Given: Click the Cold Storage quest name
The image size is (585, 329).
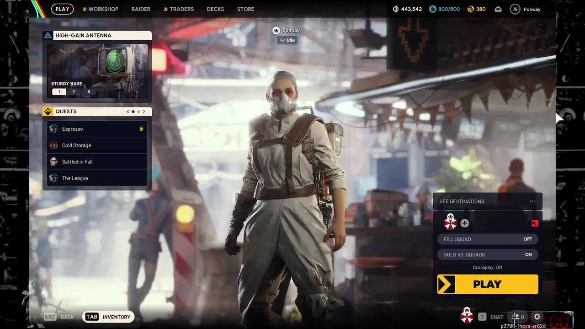Looking at the screenshot, I should pyautogui.click(x=76, y=145).
